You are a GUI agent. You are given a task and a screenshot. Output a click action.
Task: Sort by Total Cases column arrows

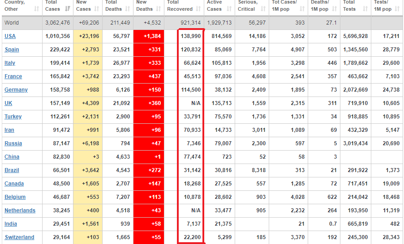(68, 9)
